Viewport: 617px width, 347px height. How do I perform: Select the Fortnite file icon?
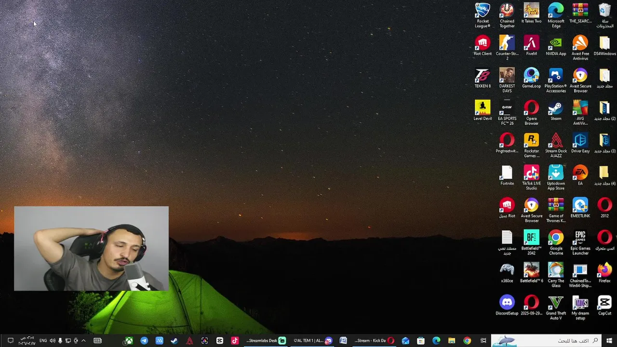point(507,175)
